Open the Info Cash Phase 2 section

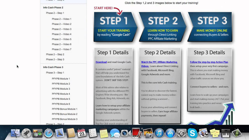pyautogui.click(x=53, y=7)
